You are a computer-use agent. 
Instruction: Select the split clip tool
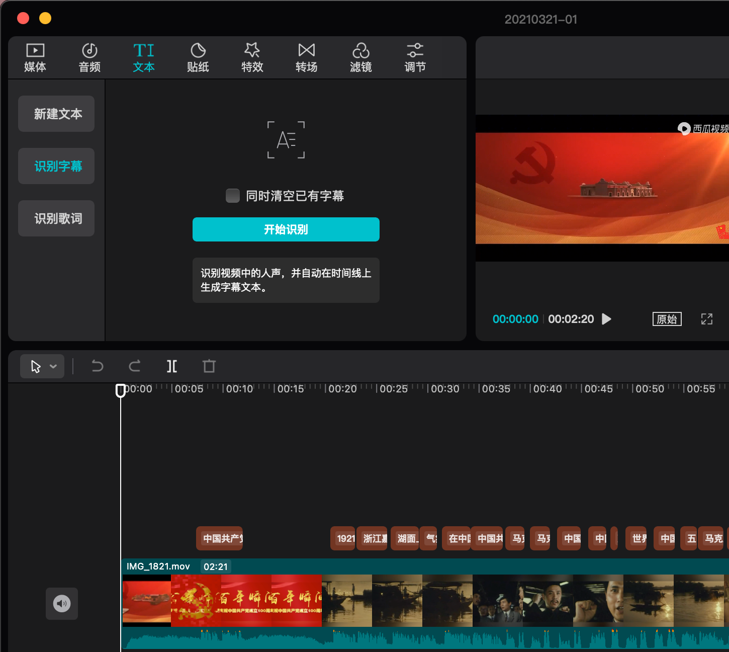[171, 366]
